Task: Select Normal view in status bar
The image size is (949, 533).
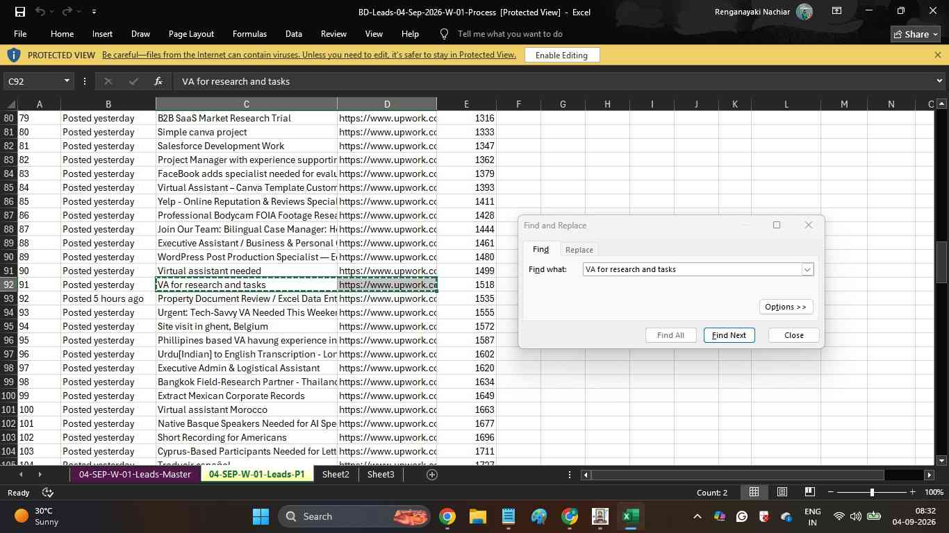Action: click(754, 492)
